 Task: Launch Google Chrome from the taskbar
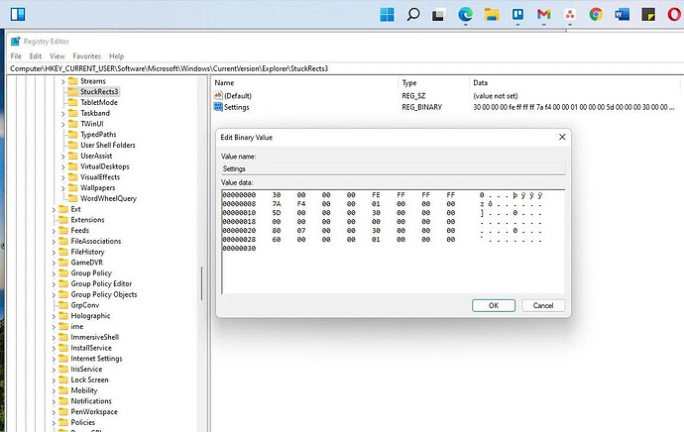(x=596, y=15)
